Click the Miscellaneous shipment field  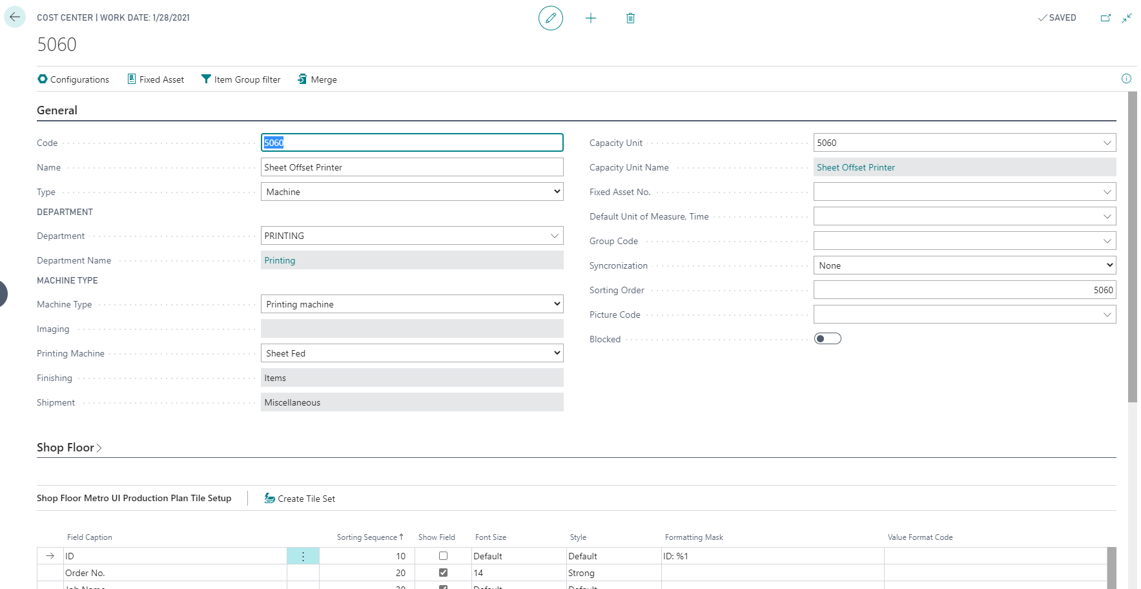[412, 402]
